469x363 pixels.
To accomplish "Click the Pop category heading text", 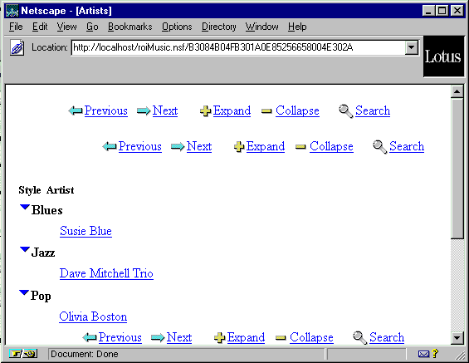I will click(41, 296).
